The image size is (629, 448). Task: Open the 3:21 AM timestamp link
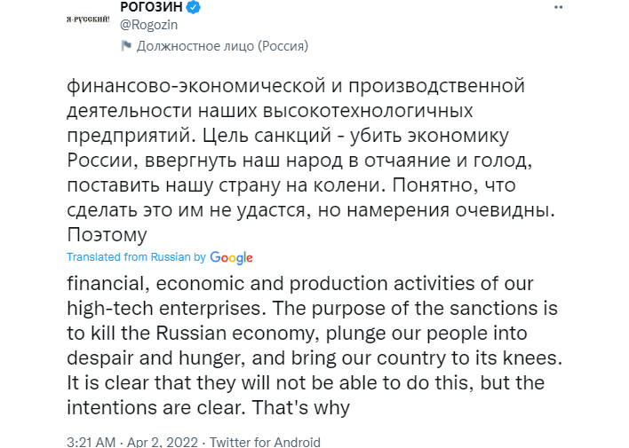coord(91,442)
